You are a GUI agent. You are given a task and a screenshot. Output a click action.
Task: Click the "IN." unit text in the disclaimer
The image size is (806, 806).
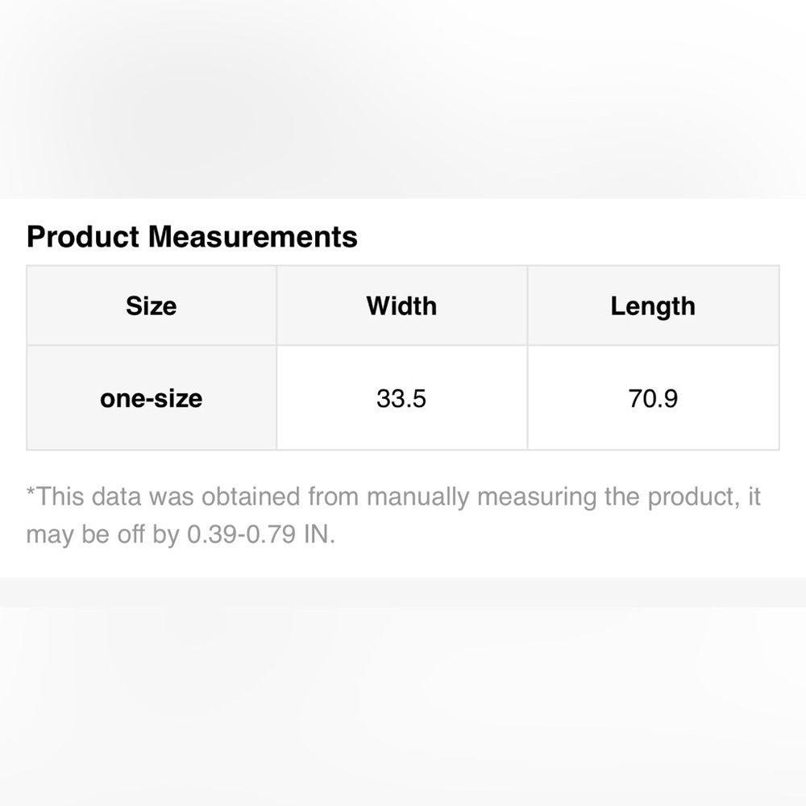pos(319,535)
